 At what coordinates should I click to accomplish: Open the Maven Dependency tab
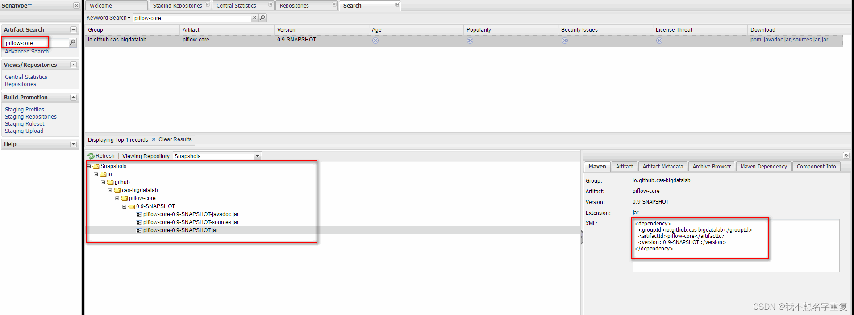[763, 167]
